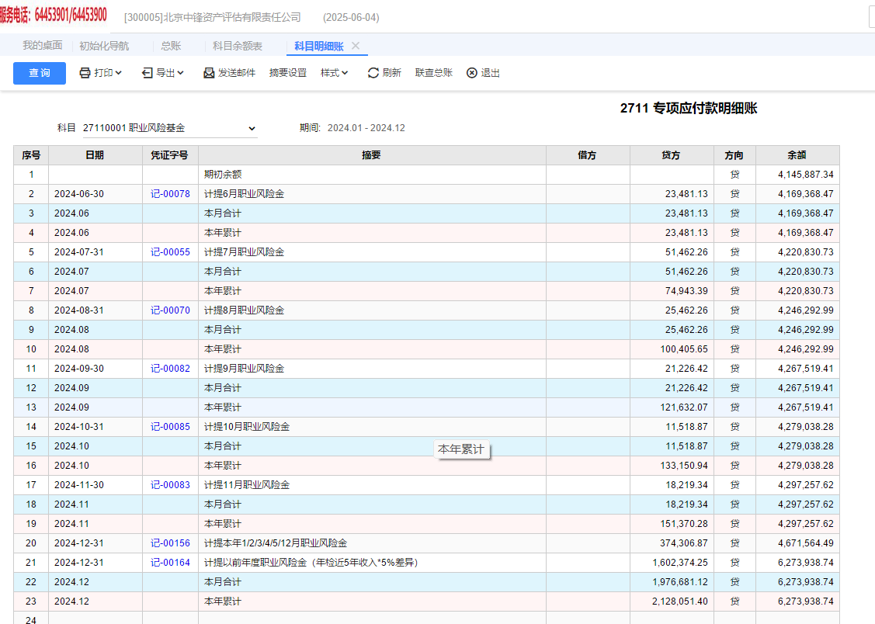
Task: Open voucher link 记-00085
Action: click(170, 427)
